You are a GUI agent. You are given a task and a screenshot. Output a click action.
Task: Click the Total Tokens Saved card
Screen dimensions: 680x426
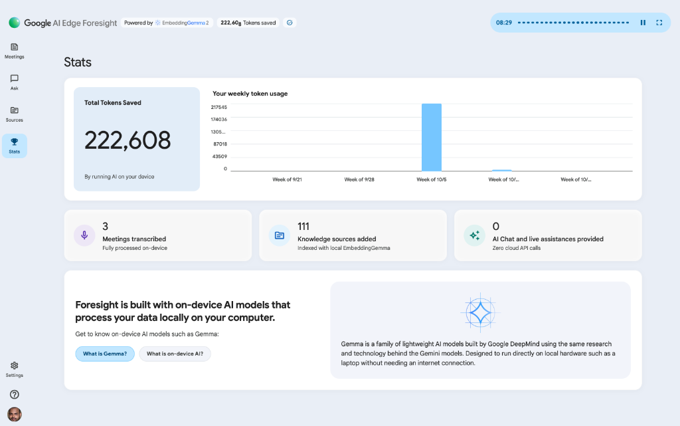click(x=137, y=139)
